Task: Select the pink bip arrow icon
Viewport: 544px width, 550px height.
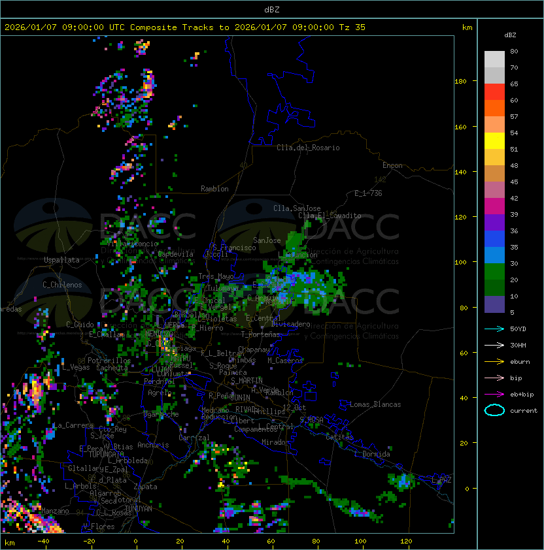Action: coord(494,378)
